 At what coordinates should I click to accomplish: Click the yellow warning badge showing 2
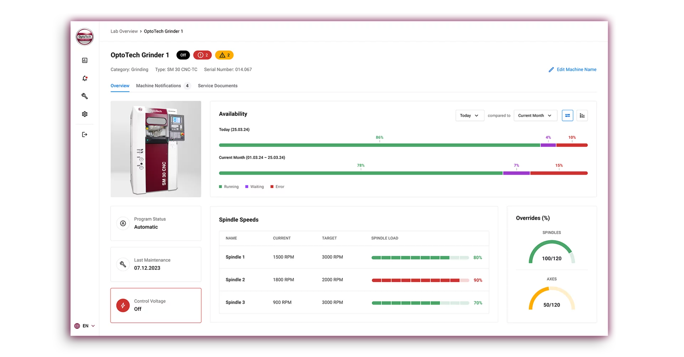(224, 55)
